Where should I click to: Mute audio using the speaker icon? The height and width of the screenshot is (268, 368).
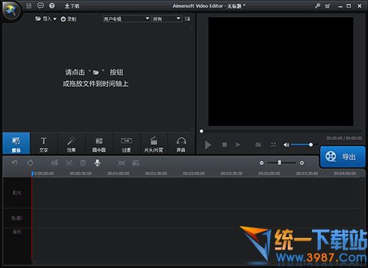[286, 145]
